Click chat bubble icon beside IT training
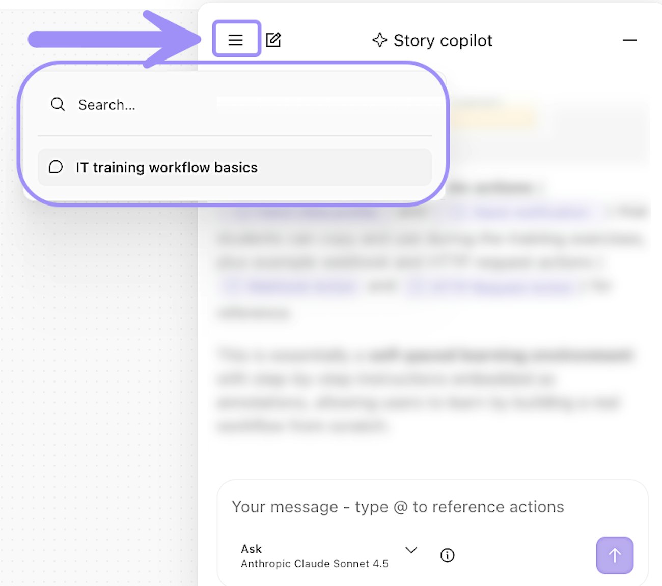The width and height of the screenshot is (662, 586). [56, 167]
